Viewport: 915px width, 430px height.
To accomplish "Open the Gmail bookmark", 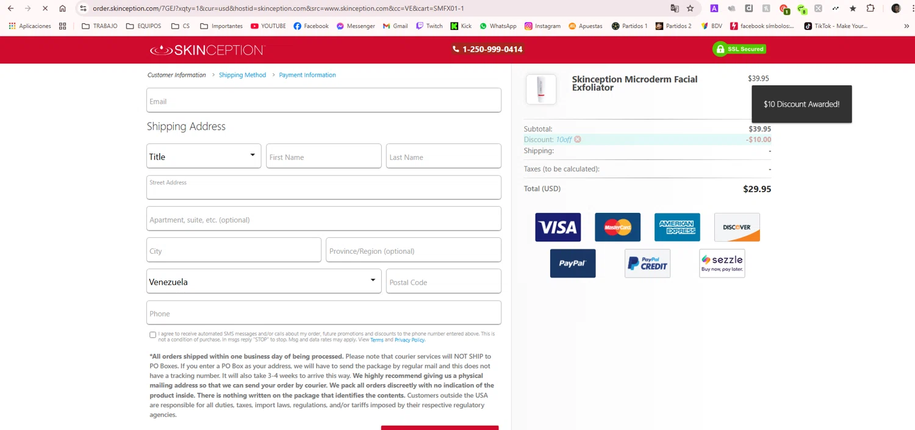I will 395,26.
